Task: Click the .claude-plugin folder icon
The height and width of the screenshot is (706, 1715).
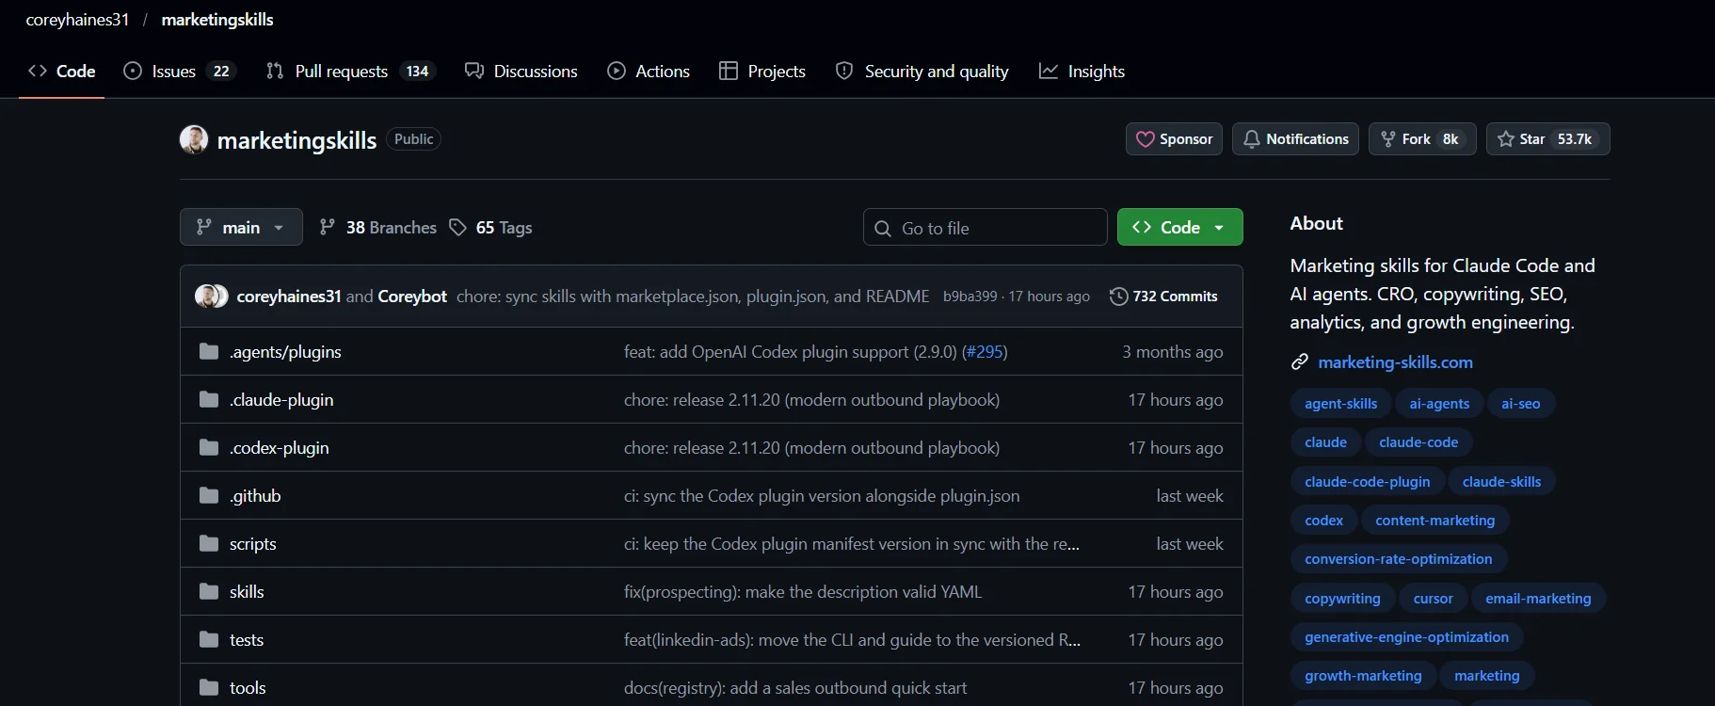Action: 209,400
